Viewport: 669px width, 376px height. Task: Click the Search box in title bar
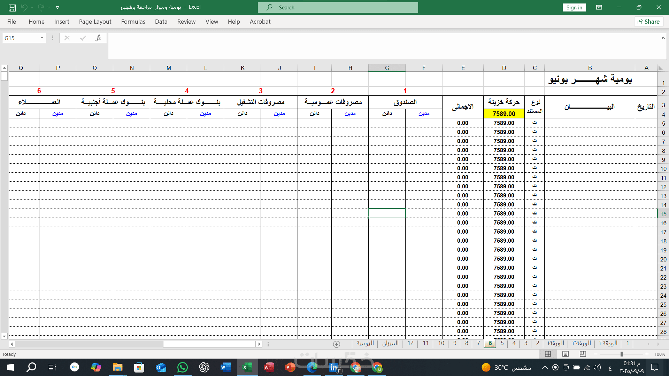338,7
